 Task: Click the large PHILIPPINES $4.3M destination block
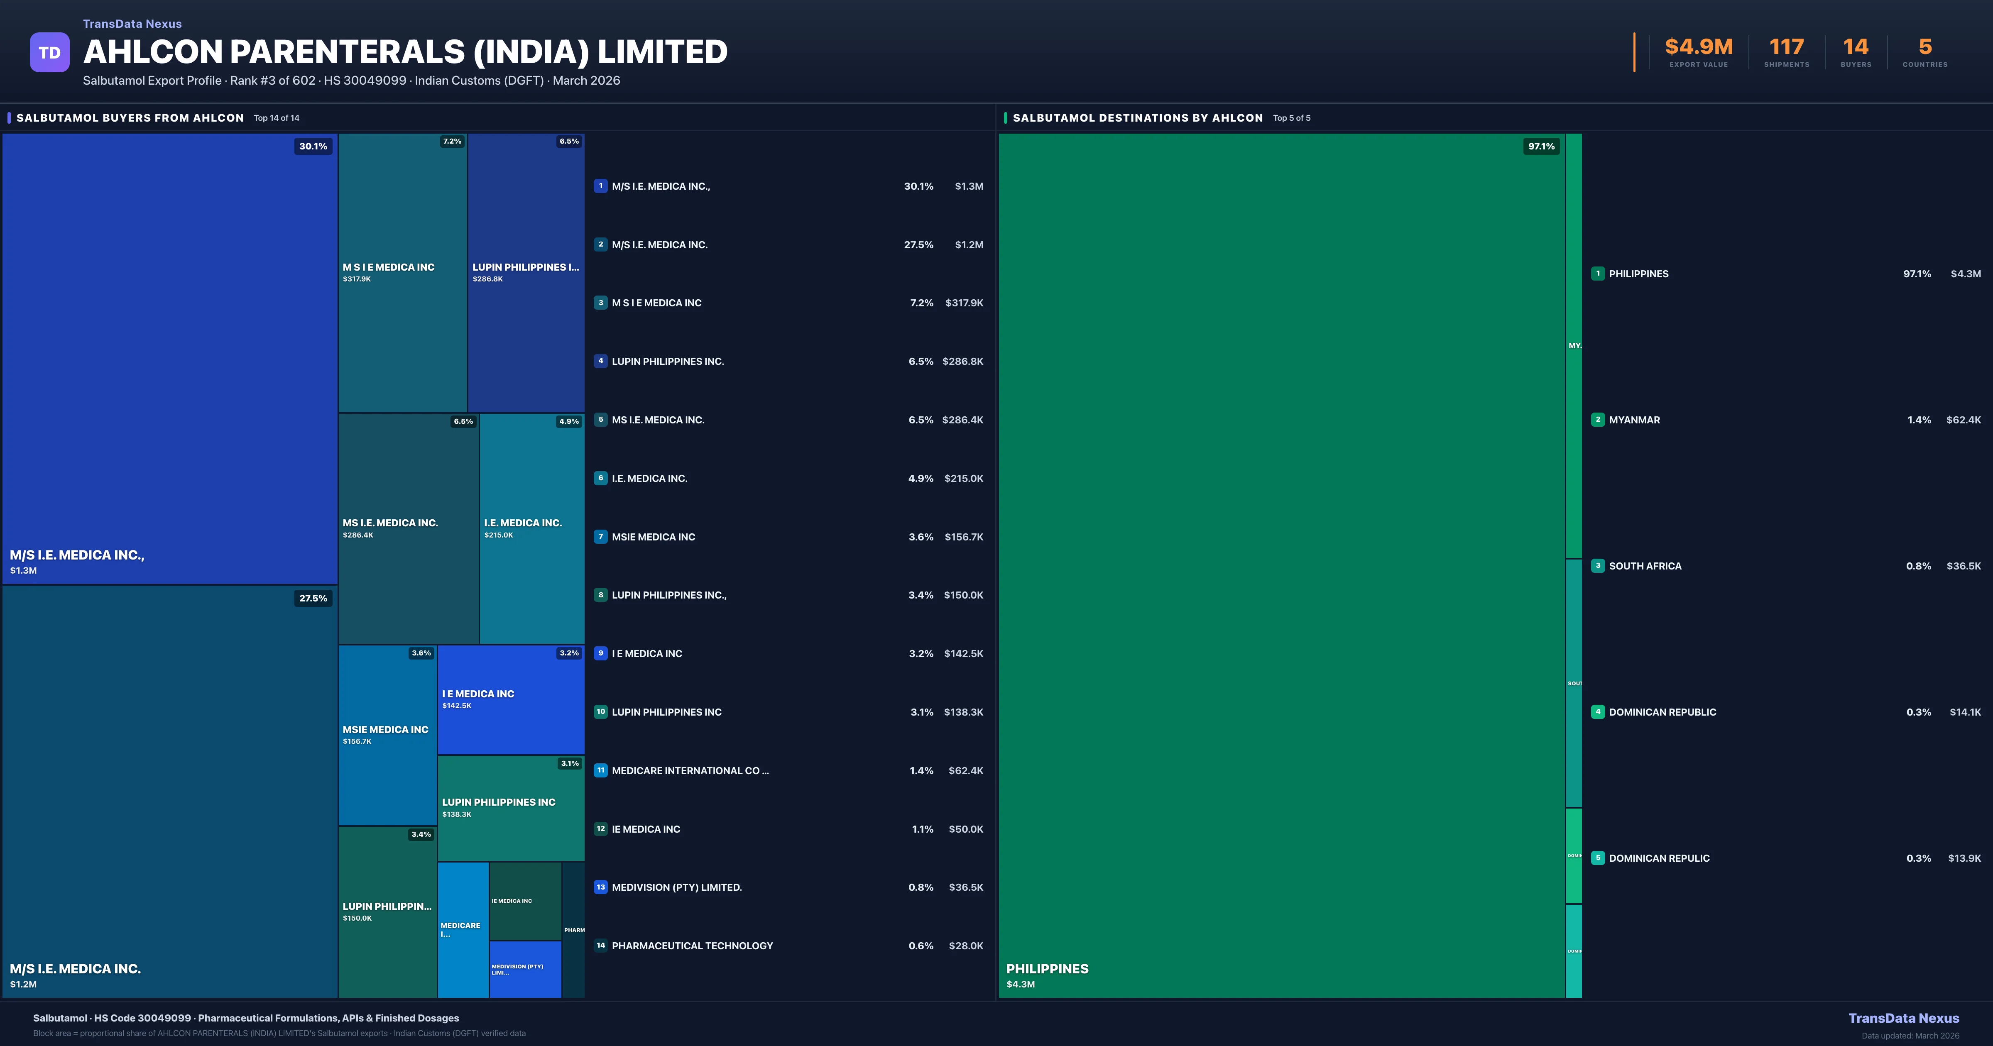click(x=1281, y=565)
